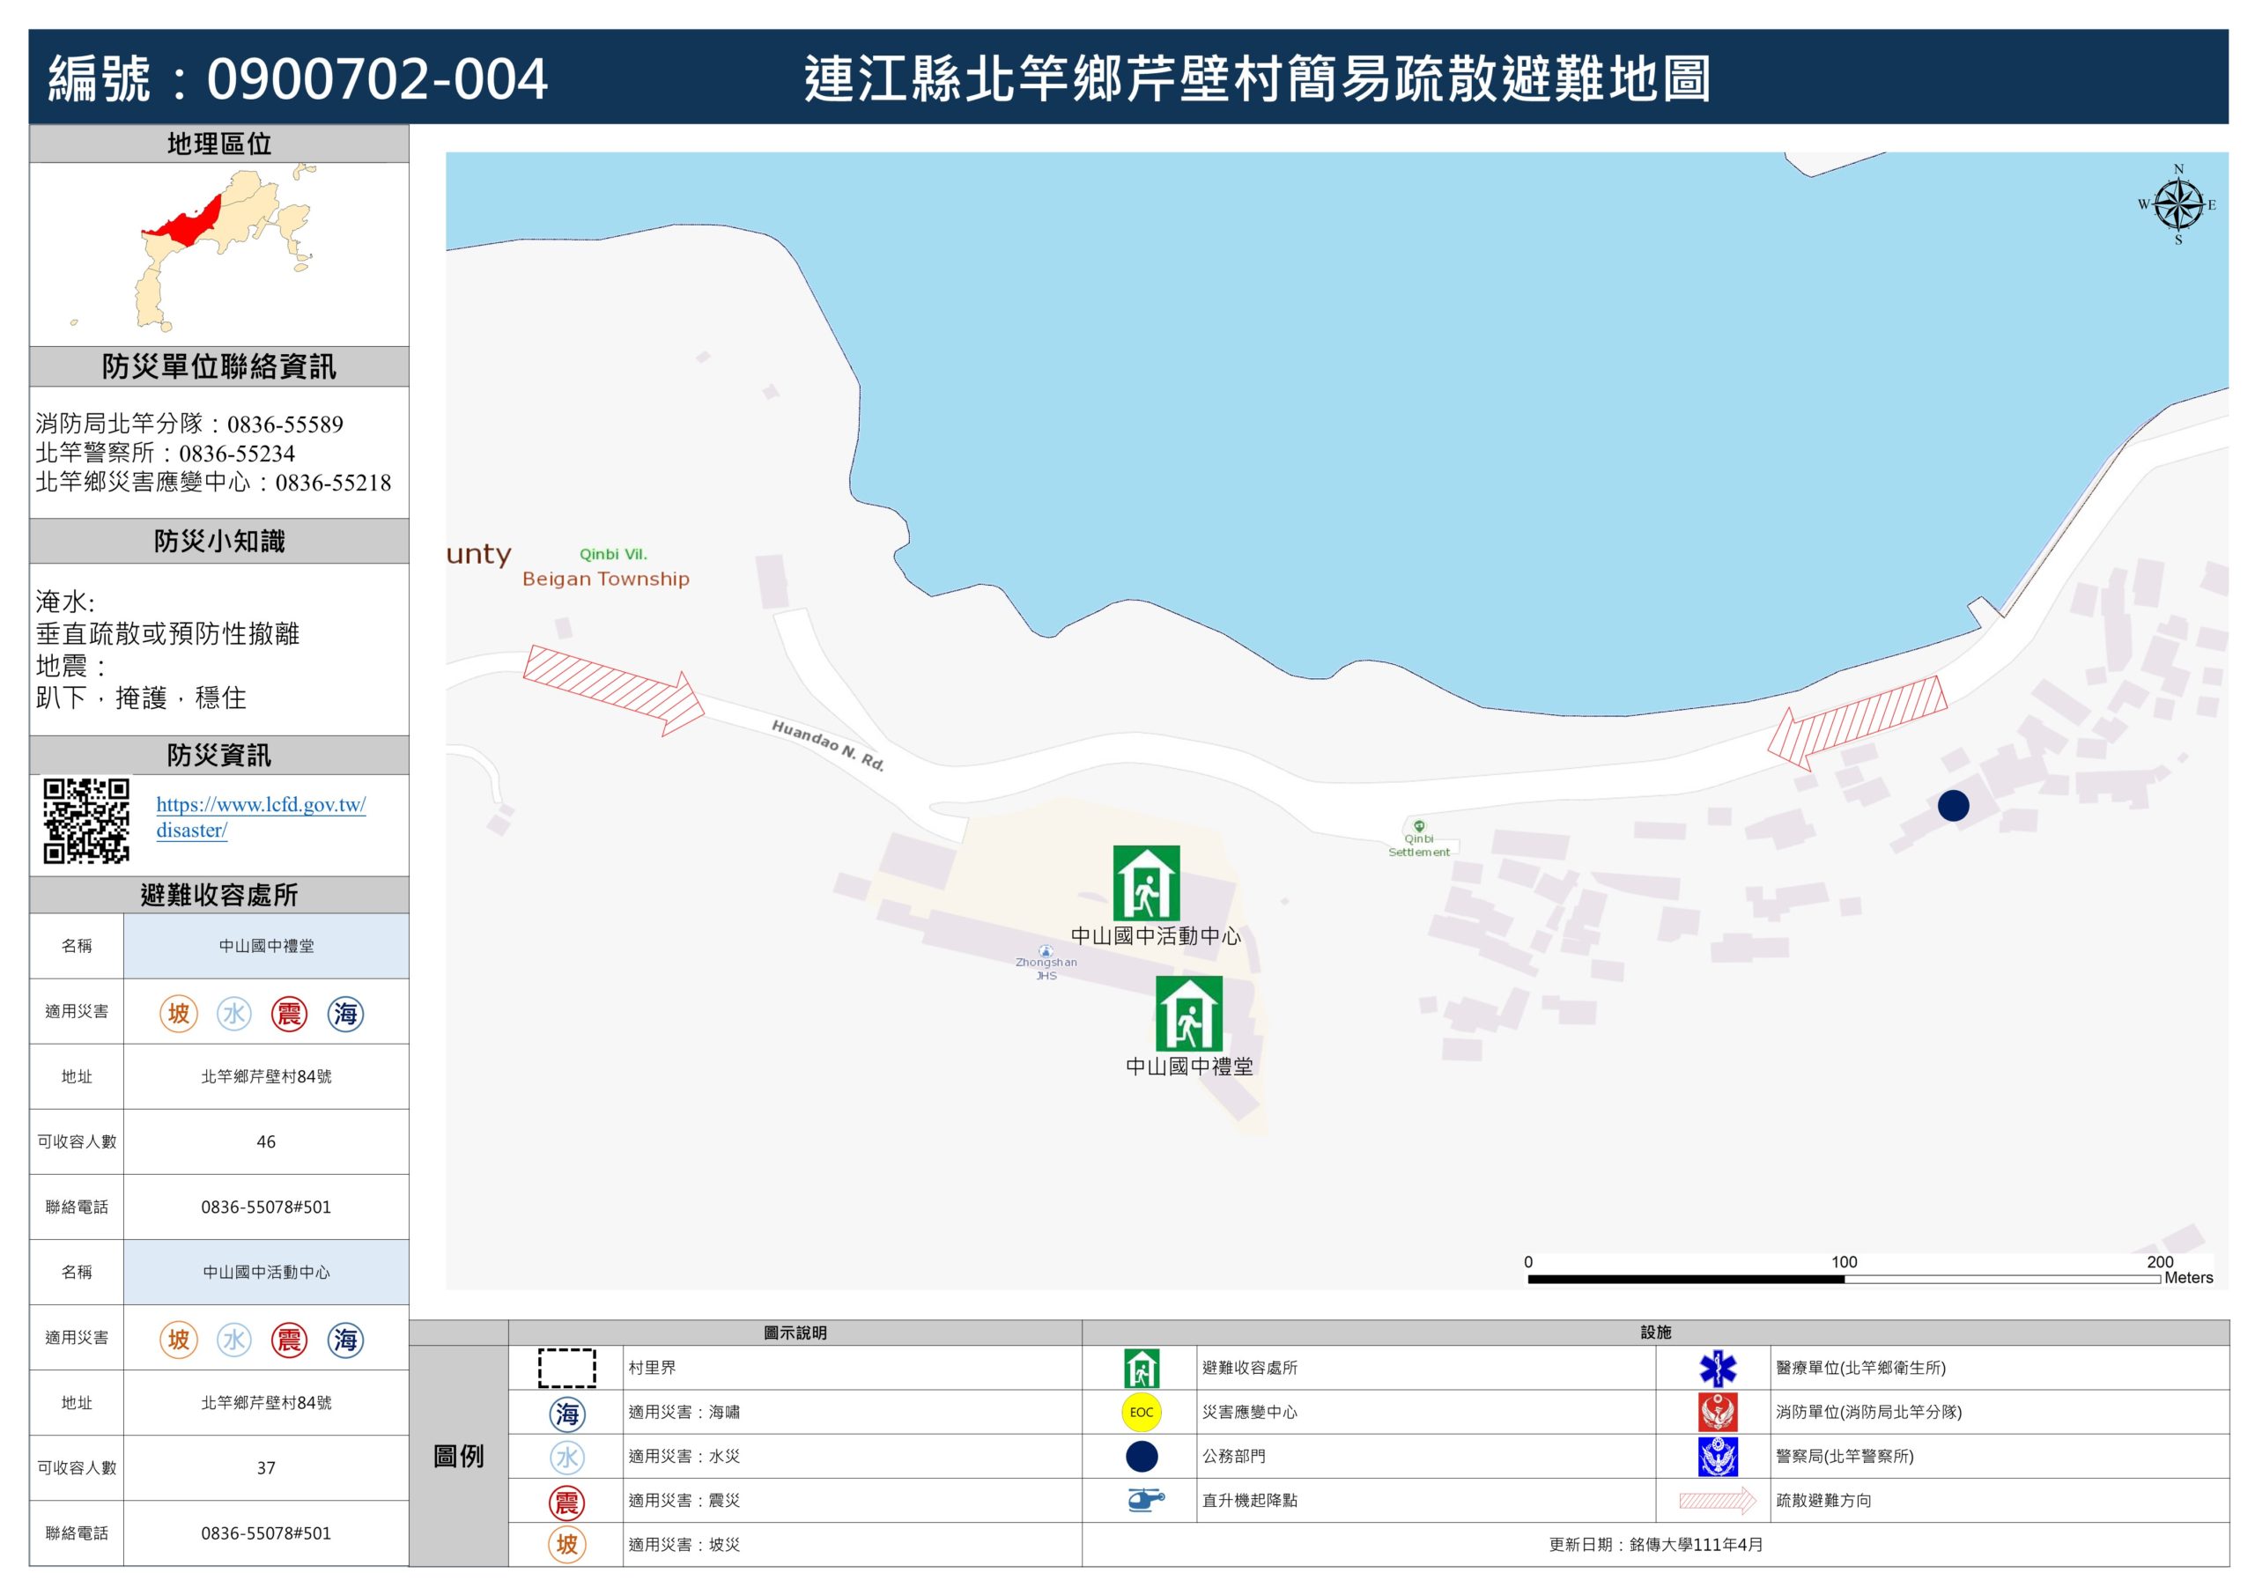Click the helicopter landing icon in legend
This screenshot has height=1595, width=2255.
coord(1144,1500)
